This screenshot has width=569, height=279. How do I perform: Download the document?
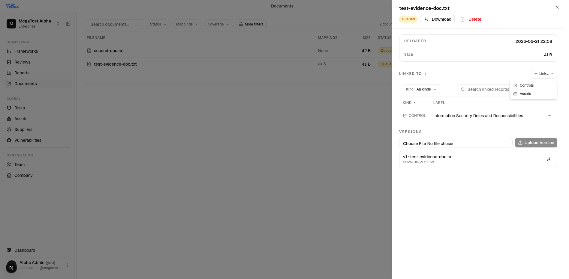(437, 19)
